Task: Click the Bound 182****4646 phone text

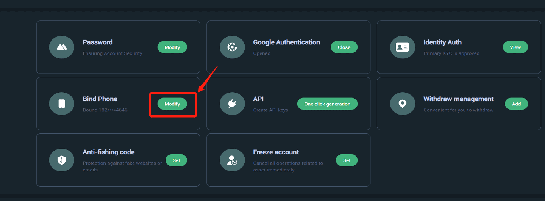Action: [x=105, y=110]
